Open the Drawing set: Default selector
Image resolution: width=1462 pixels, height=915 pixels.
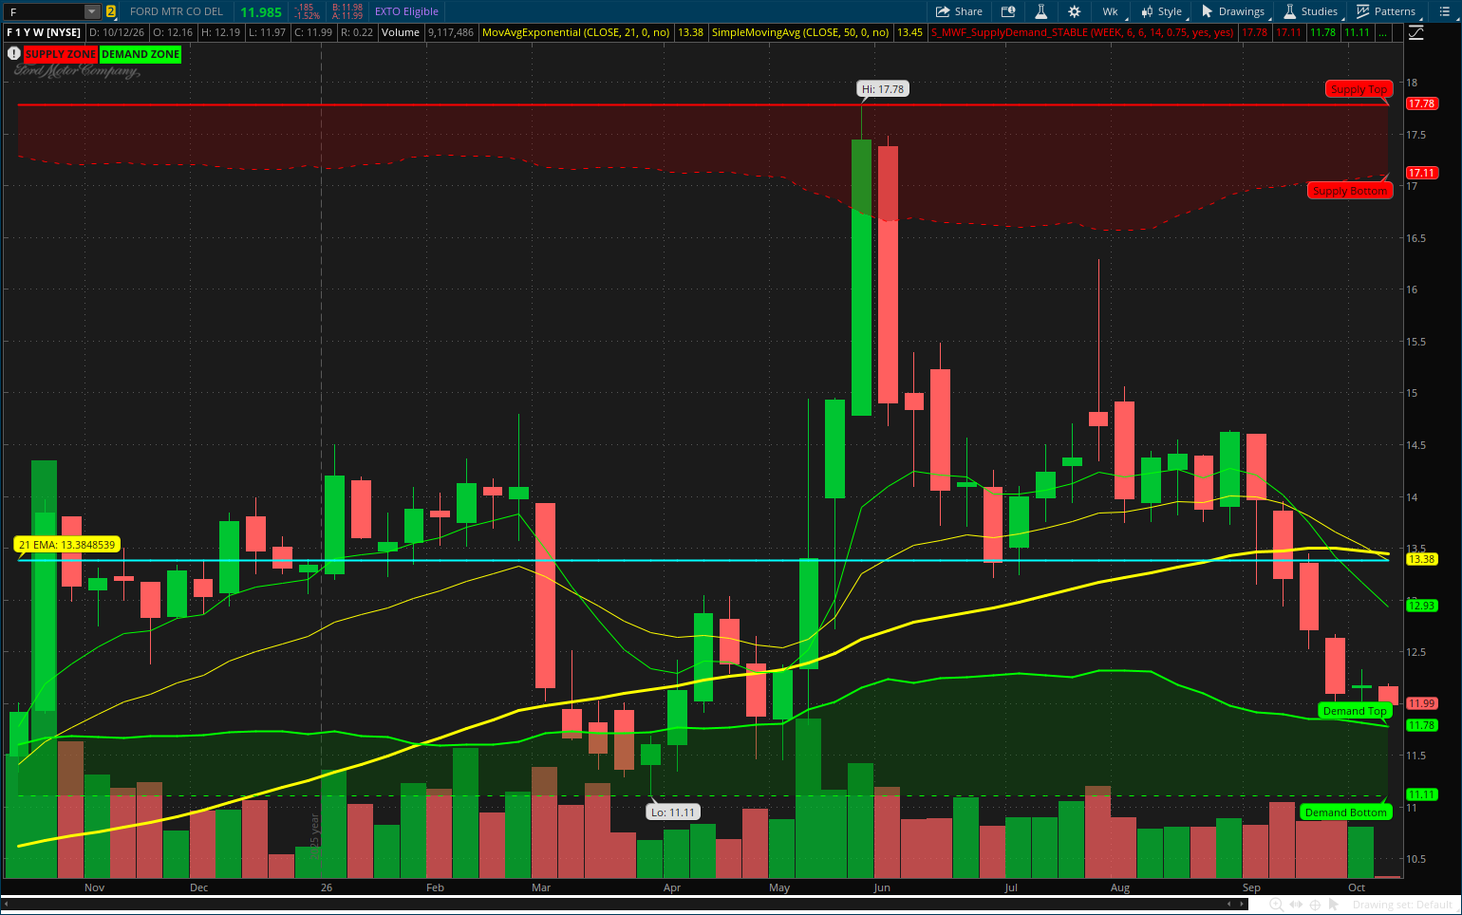tap(1402, 906)
